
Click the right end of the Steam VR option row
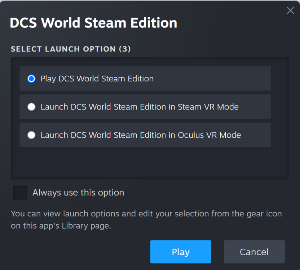pyautogui.click(x=260, y=107)
